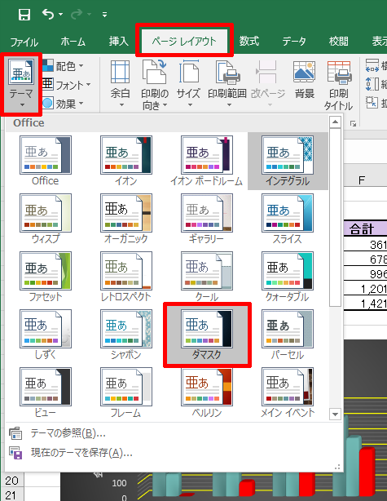Apply the ビュー theme
387x501 pixels.
[x=46, y=392]
